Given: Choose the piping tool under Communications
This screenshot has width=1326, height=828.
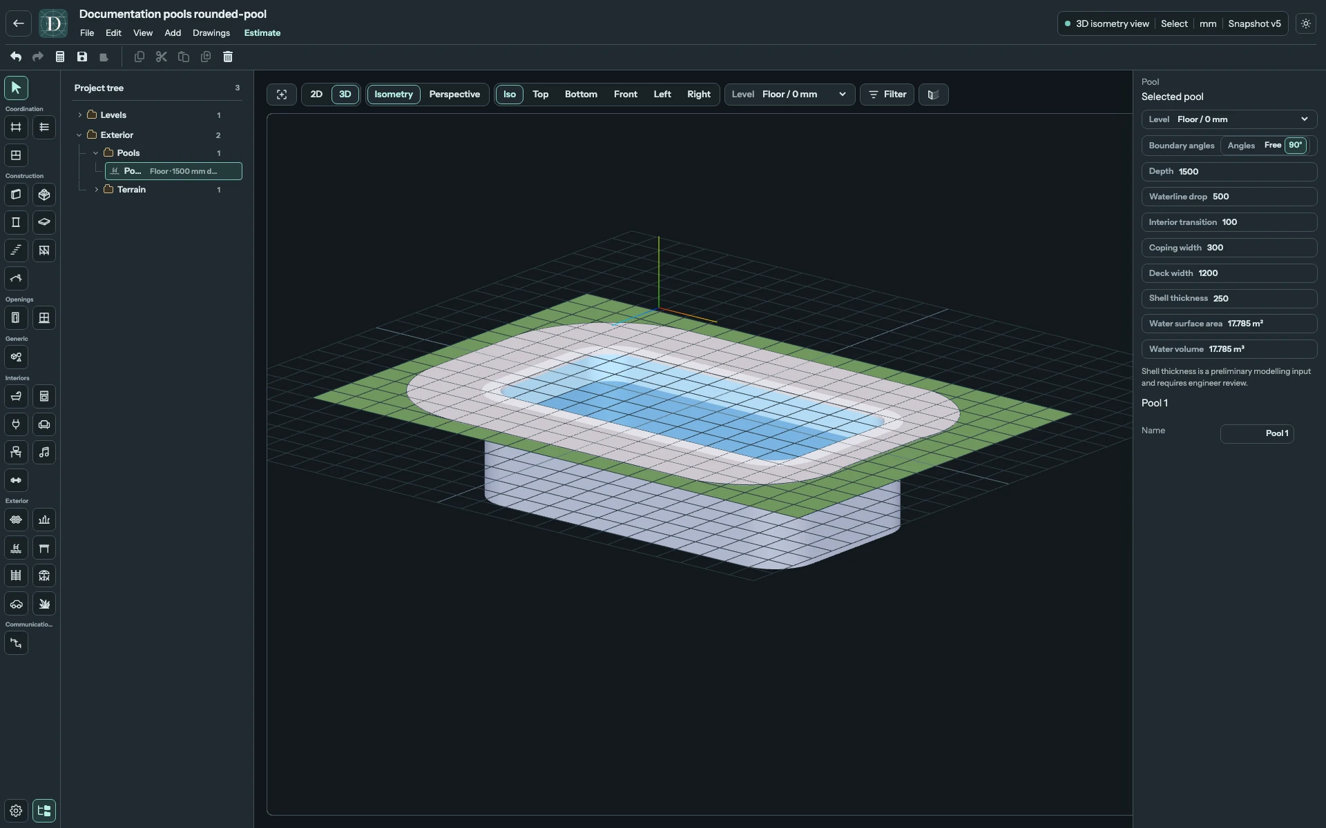Looking at the screenshot, I should 16,643.
